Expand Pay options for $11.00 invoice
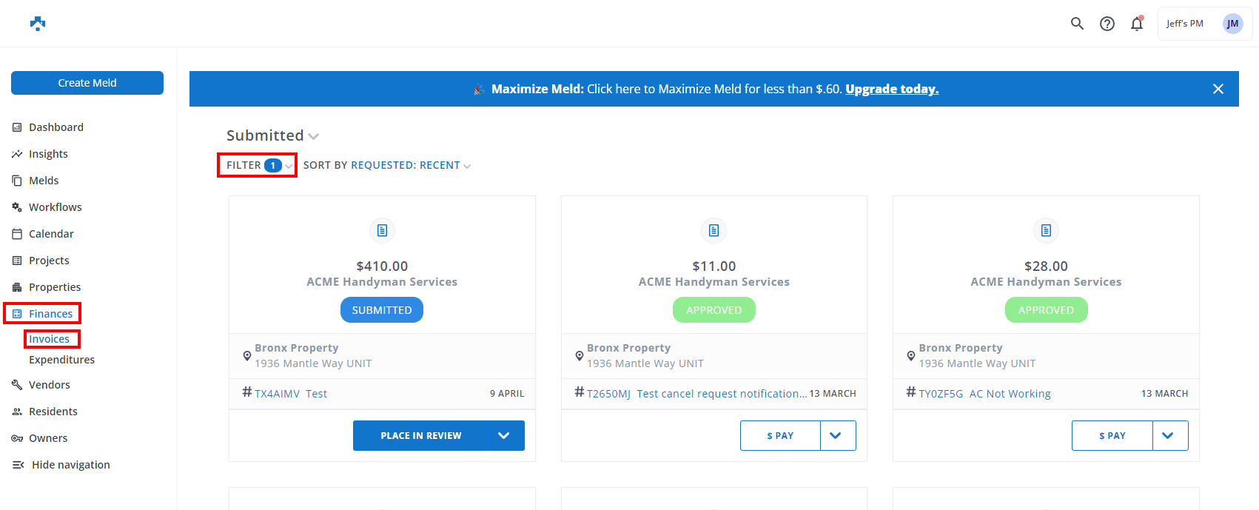1259x510 pixels. click(837, 436)
